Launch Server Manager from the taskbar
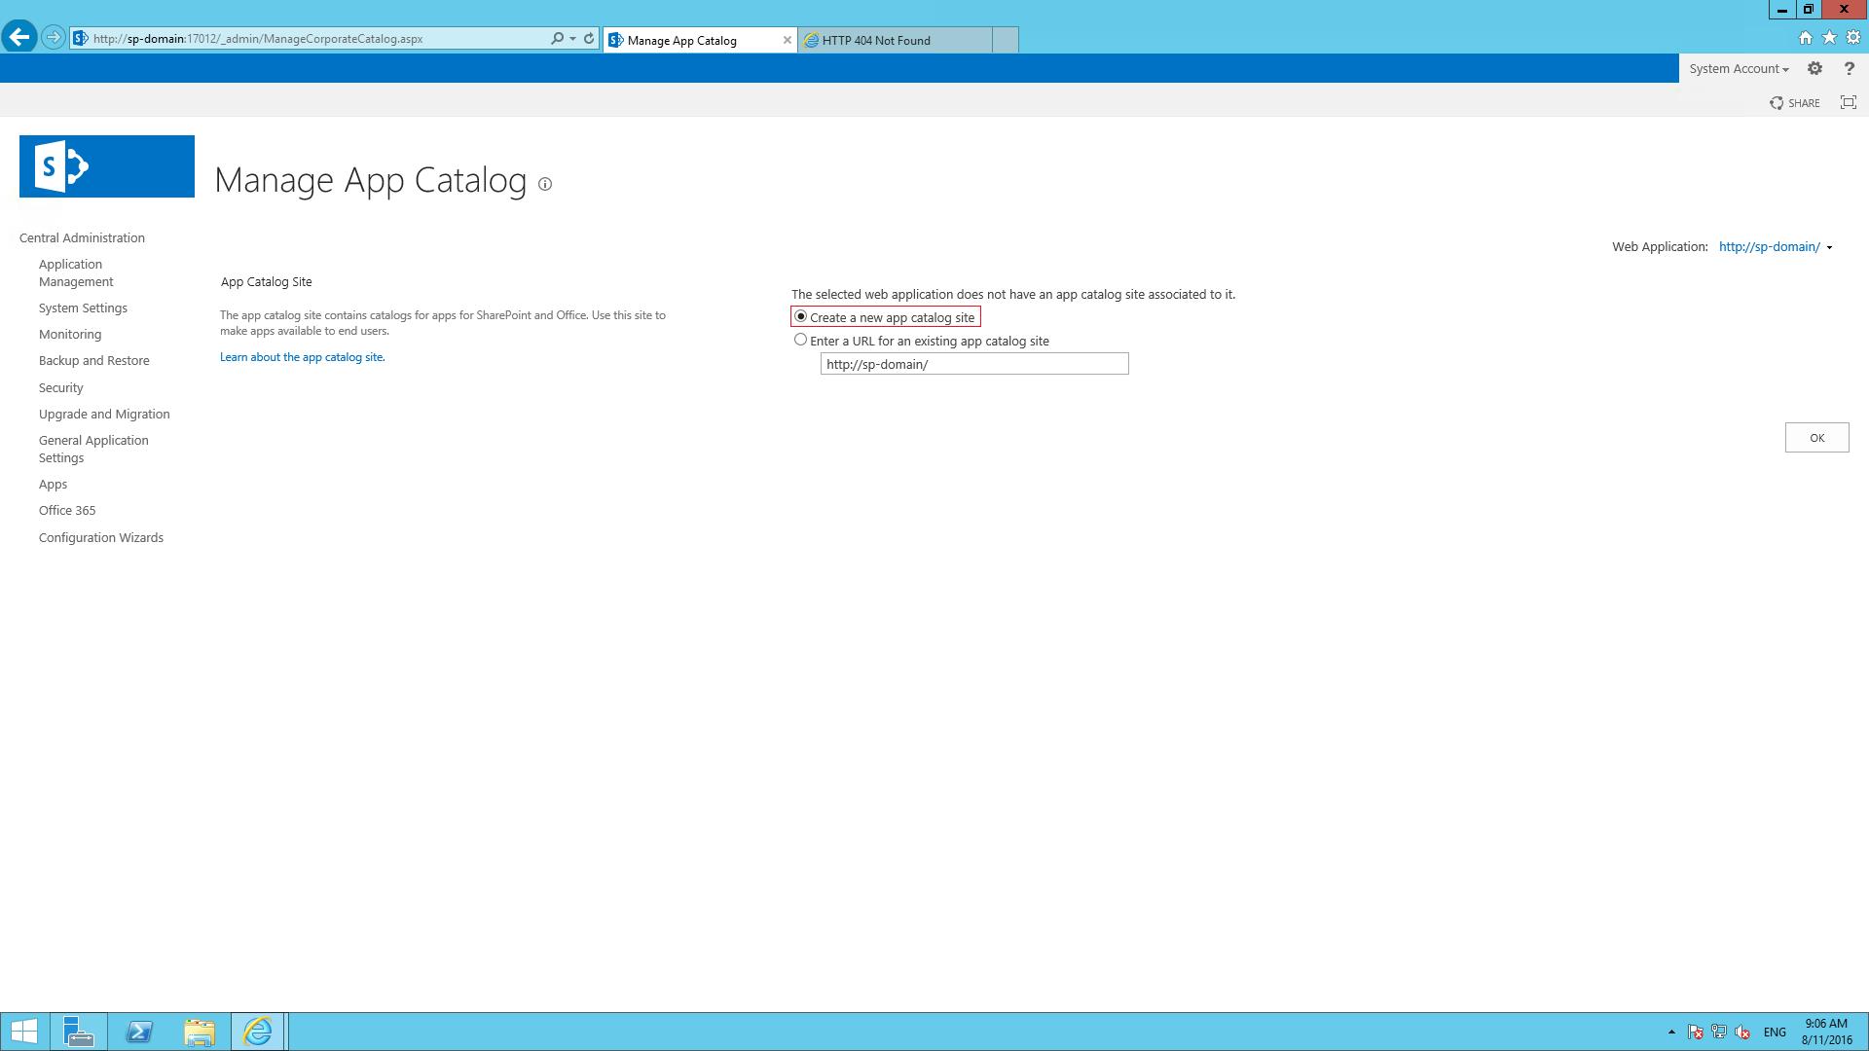Screen dimensions: 1869x1051 click(78, 1032)
